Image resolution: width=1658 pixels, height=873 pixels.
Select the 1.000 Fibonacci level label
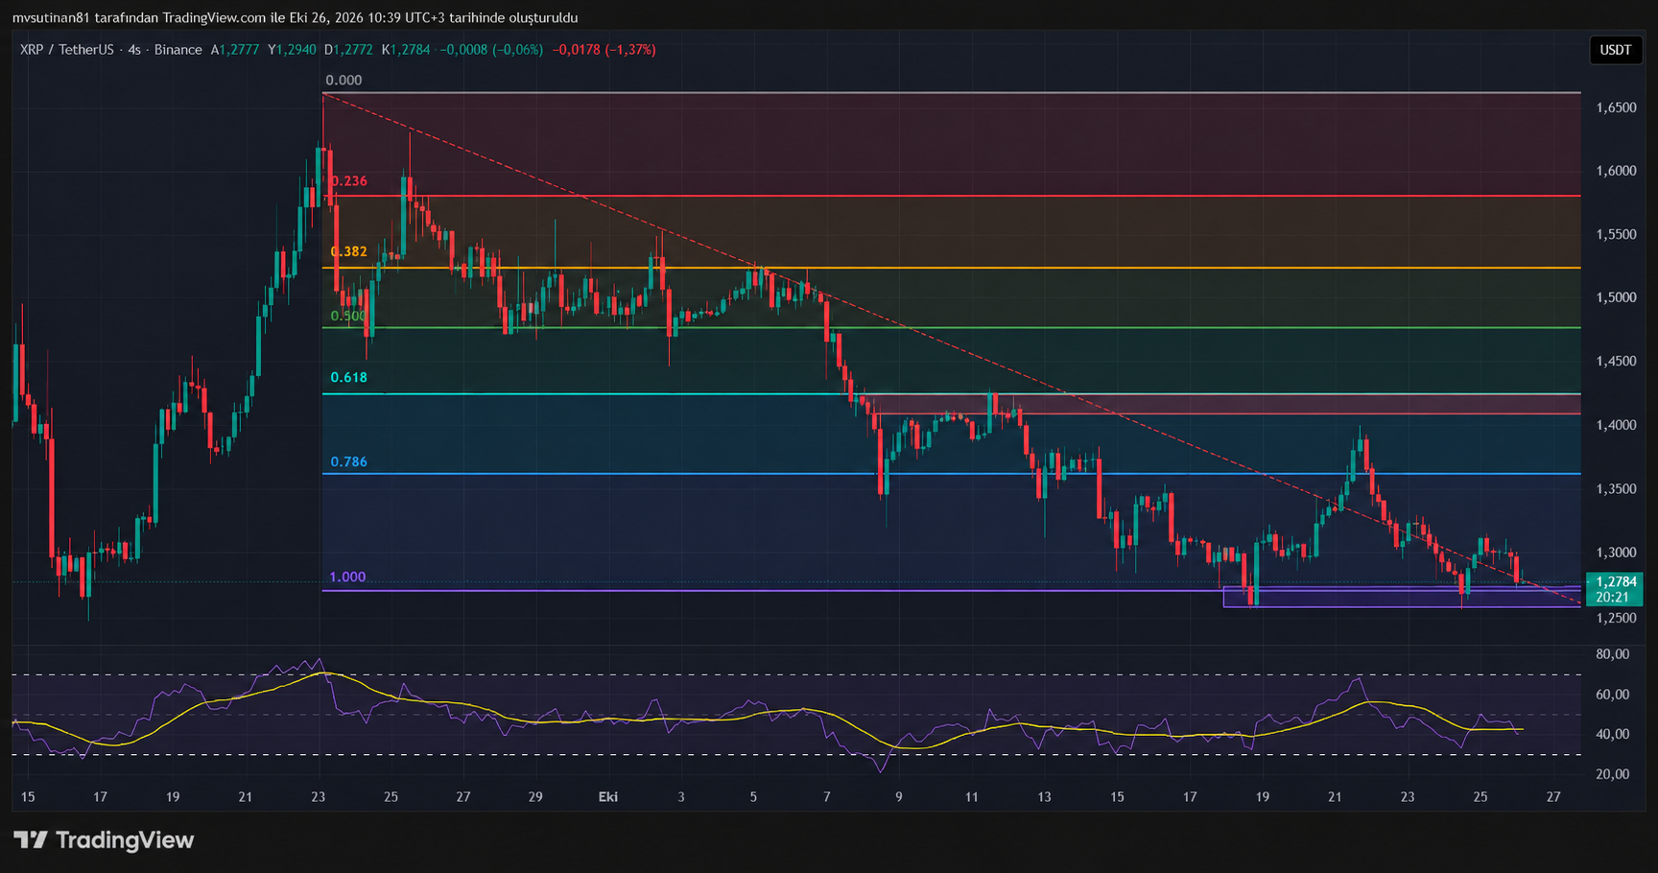347,578
